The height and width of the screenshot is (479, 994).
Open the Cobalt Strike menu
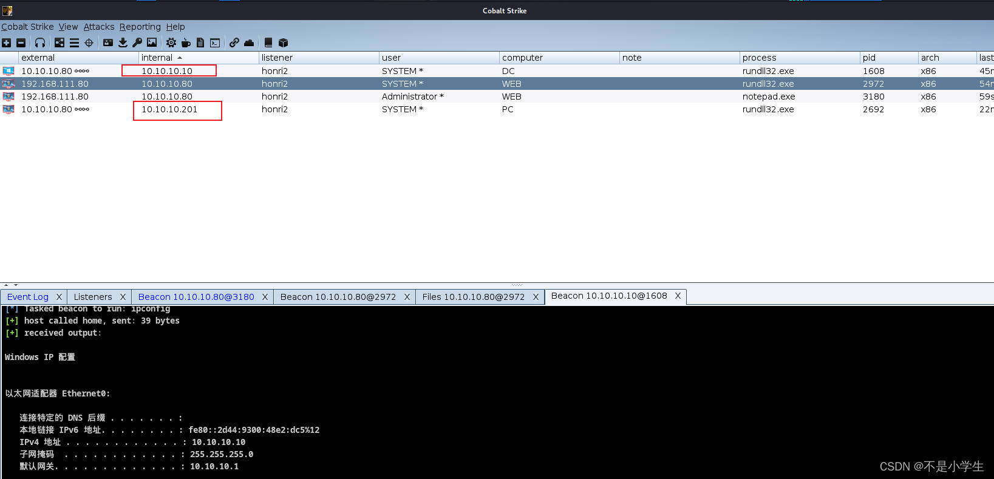pos(27,27)
